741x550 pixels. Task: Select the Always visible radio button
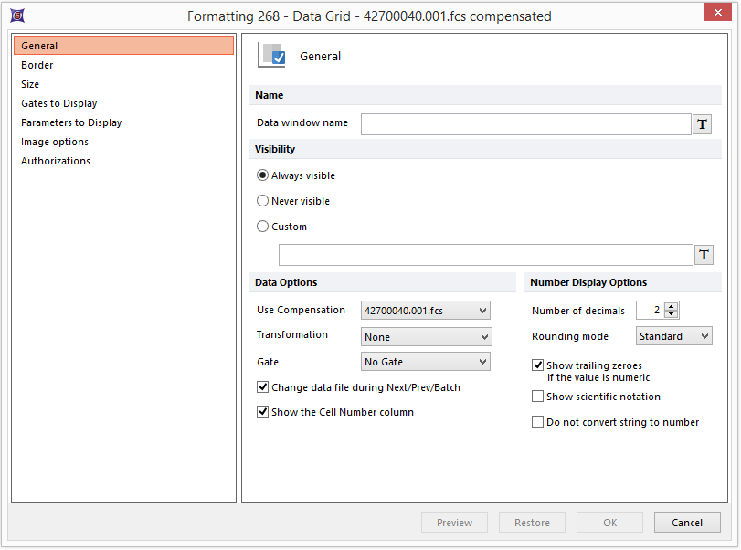tap(263, 175)
